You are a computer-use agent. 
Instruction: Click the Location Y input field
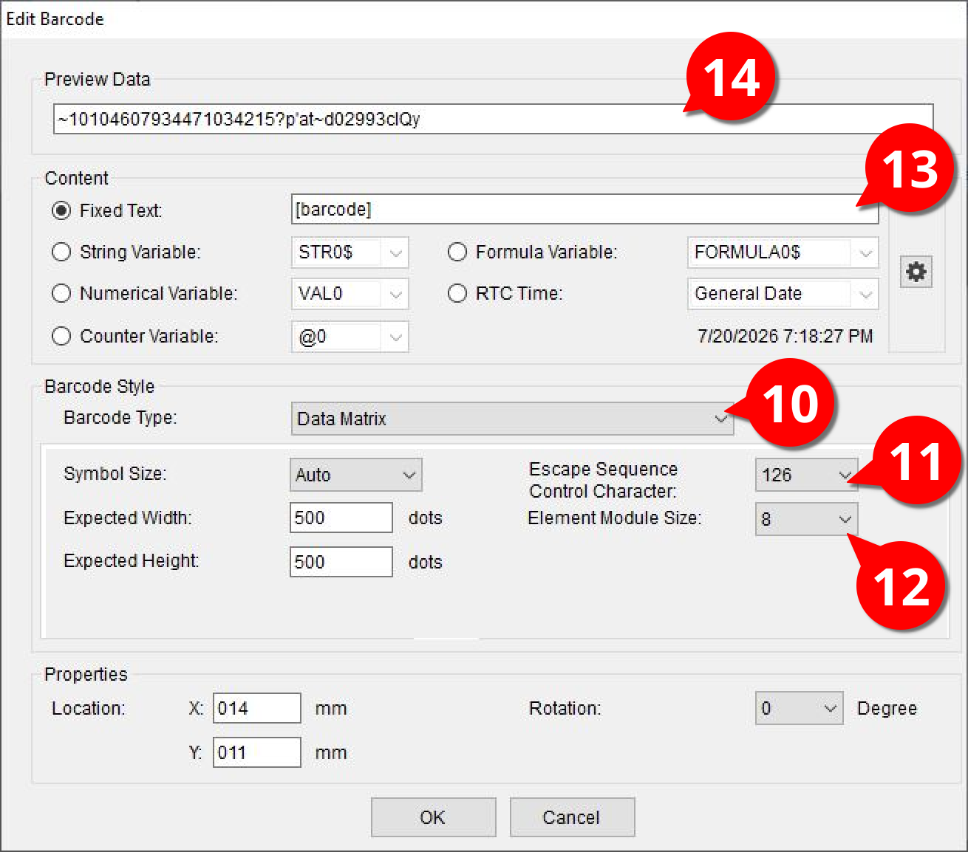click(x=256, y=752)
